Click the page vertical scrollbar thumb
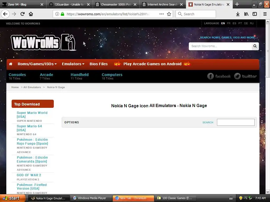The width and height of the screenshot is (270, 202). pos(268,51)
